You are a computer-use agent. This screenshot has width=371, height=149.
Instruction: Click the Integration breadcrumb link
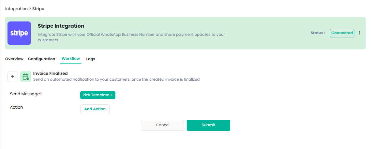[x=16, y=9]
